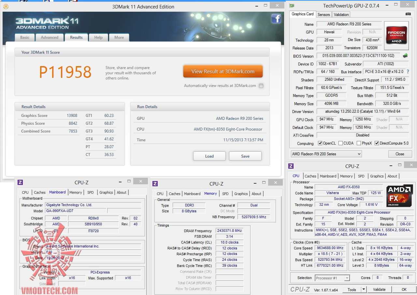Image resolution: width=417 pixels, height=295 pixels.
Task: Click the Bus Interface question mark icon
Action: 408,72
